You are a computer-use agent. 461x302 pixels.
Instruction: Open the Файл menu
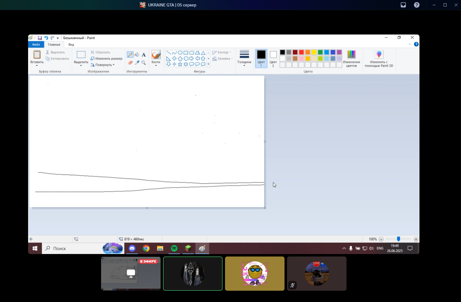coord(36,45)
